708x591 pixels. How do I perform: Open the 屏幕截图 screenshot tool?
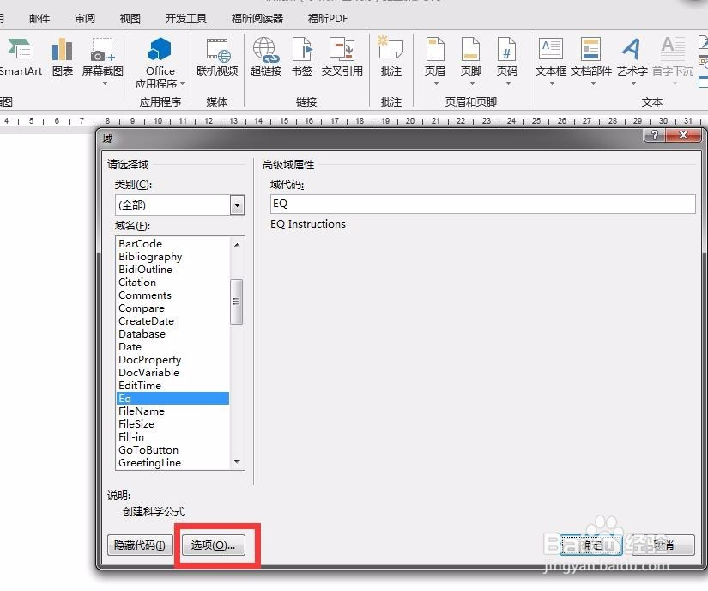point(102,58)
